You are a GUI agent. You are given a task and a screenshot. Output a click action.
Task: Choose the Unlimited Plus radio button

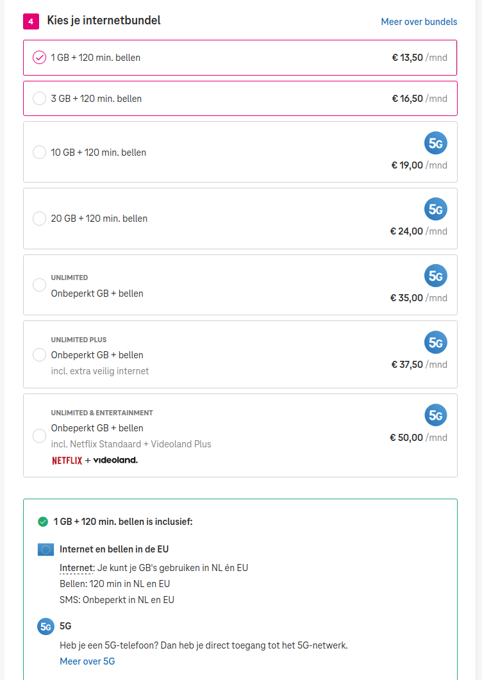(40, 355)
